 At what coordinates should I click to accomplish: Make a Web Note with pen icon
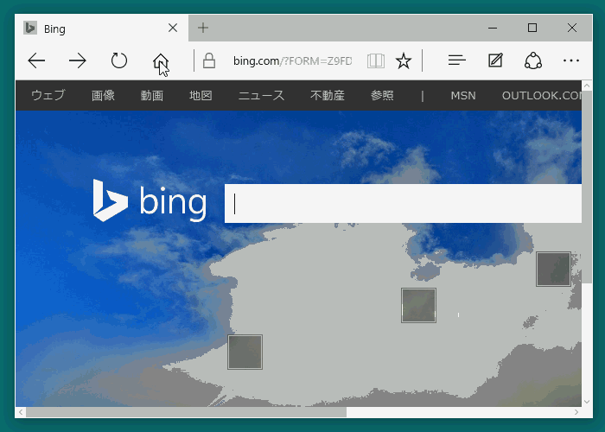pos(495,60)
